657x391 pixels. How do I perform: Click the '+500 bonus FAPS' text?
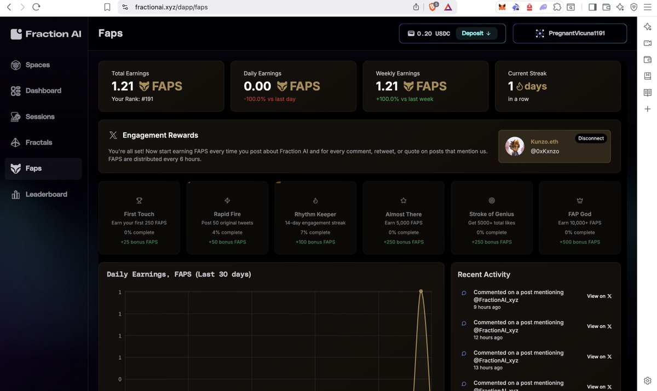pos(580,242)
